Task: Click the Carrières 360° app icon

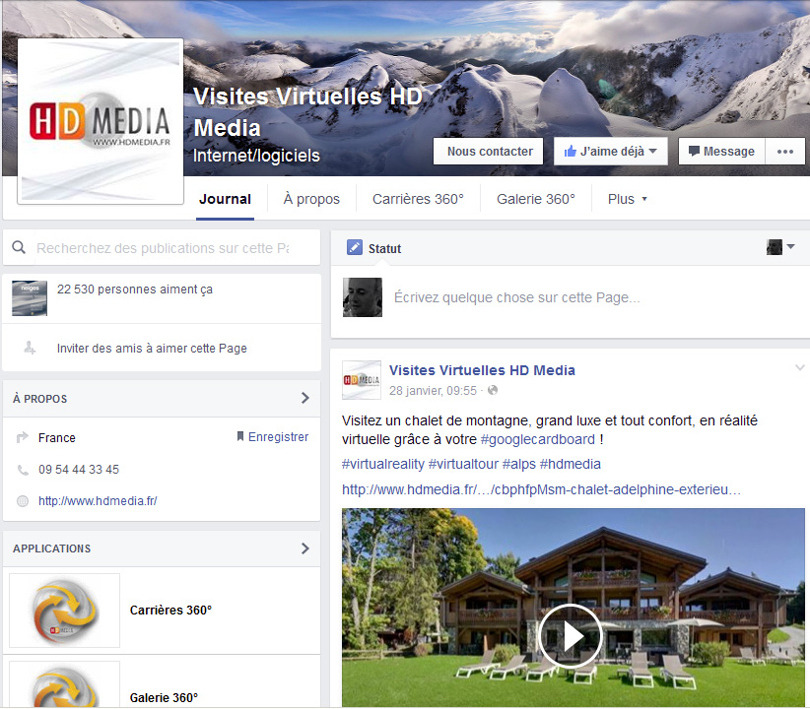Action: point(65,611)
